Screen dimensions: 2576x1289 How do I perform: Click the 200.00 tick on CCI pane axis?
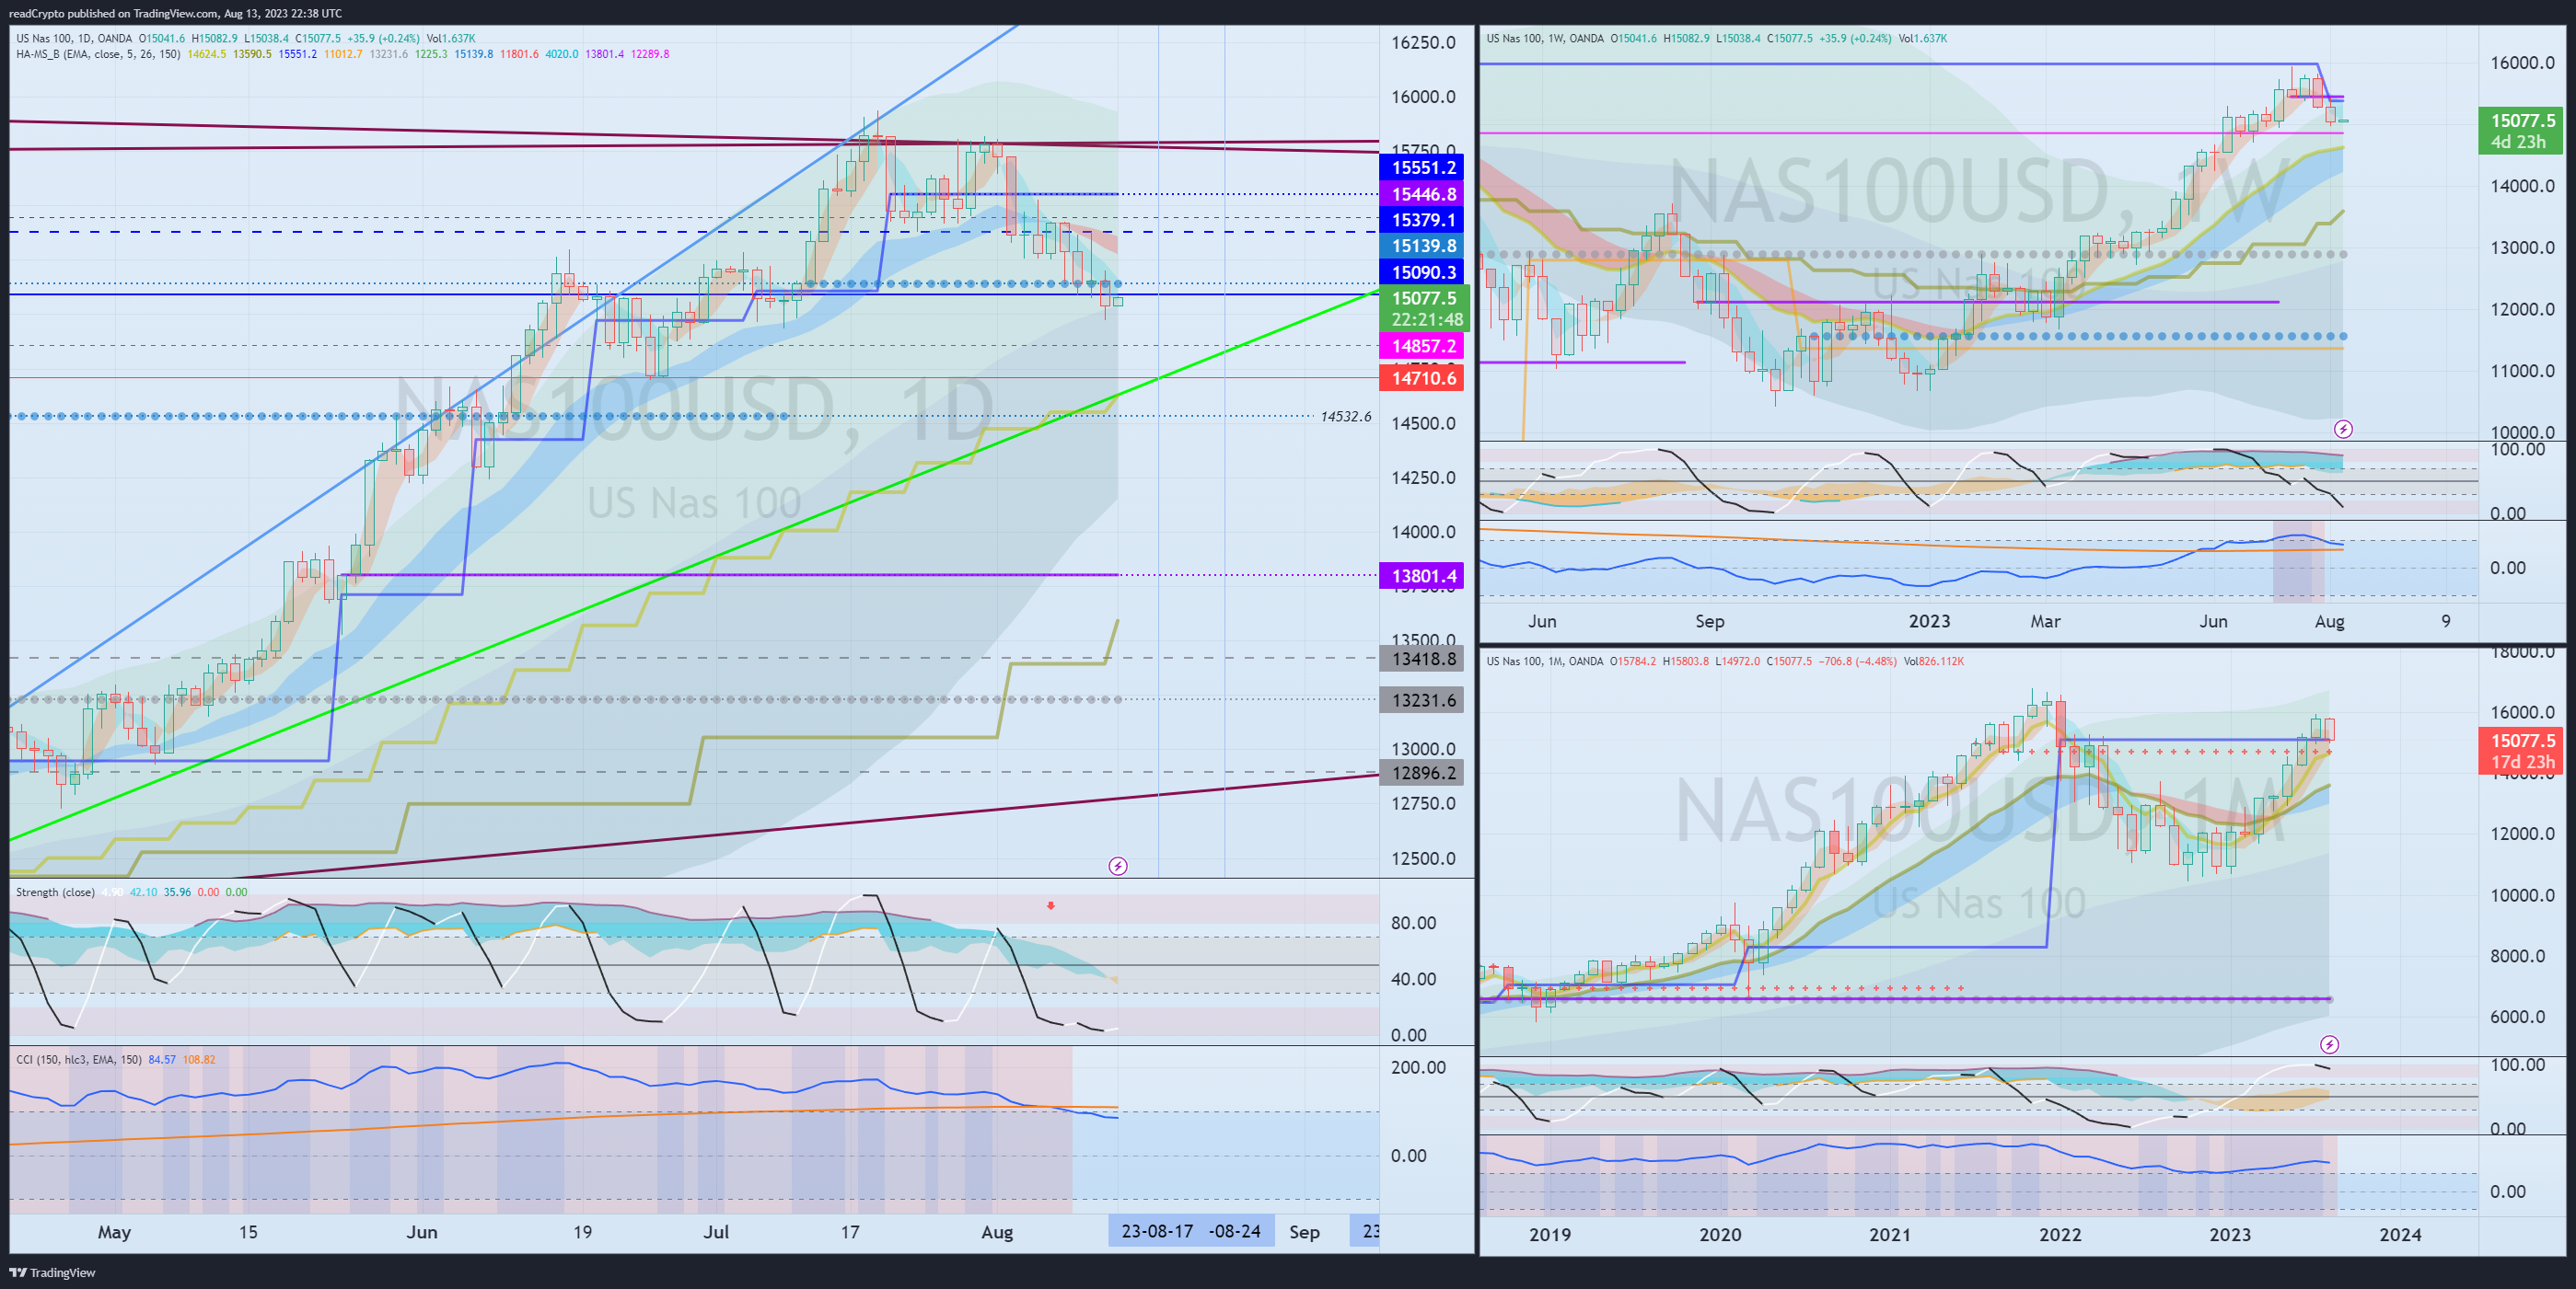[1418, 1068]
